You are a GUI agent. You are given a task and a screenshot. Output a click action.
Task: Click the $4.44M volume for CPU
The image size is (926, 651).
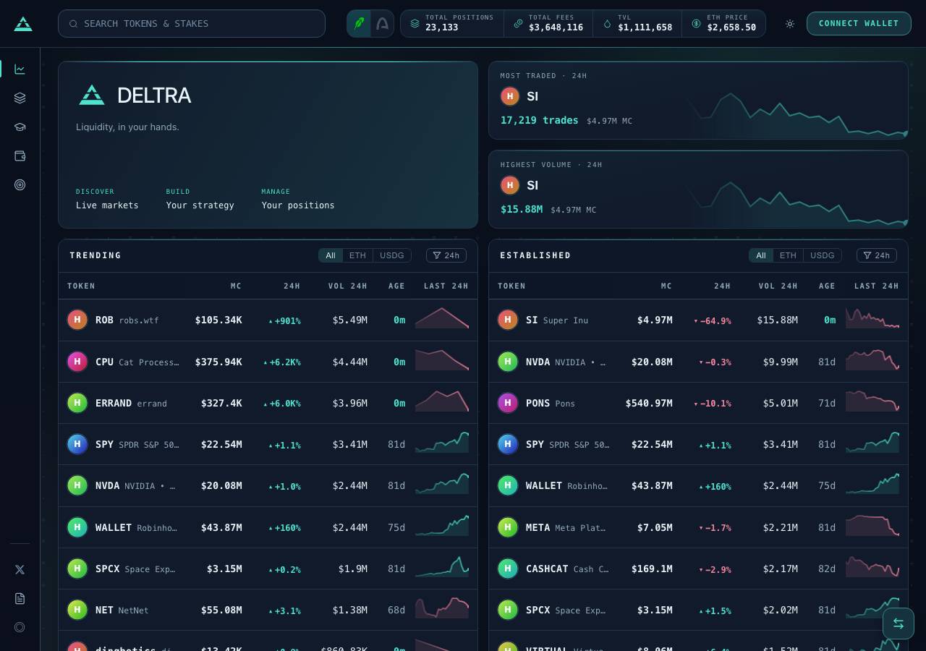click(x=350, y=362)
